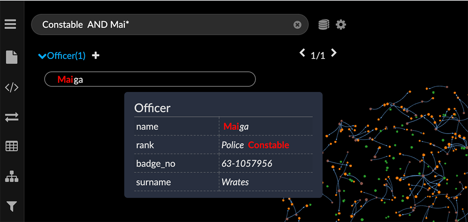Go to previous results page
The height and width of the screenshot is (222, 468).
point(302,53)
